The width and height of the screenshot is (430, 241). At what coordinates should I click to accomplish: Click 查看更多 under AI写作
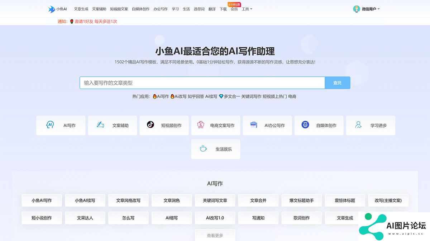pos(215,235)
